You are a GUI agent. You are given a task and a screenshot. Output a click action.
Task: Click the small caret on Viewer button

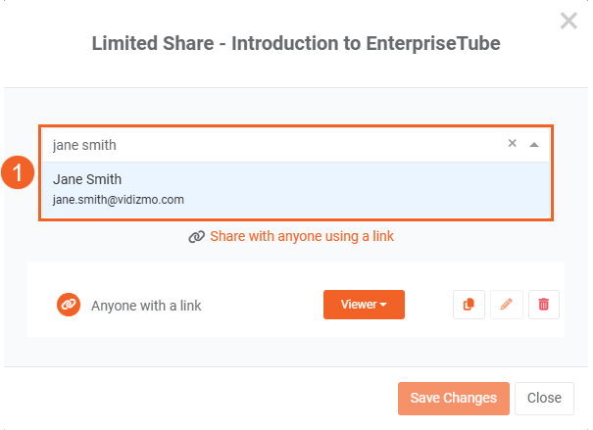pyautogui.click(x=383, y=306)
